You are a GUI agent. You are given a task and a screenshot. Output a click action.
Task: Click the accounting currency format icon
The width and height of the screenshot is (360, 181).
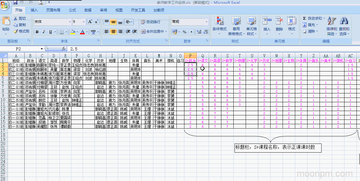click(175, 32)
